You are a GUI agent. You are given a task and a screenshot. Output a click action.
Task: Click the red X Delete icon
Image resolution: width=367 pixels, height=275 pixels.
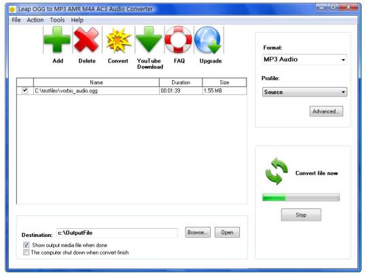(86, 40)
